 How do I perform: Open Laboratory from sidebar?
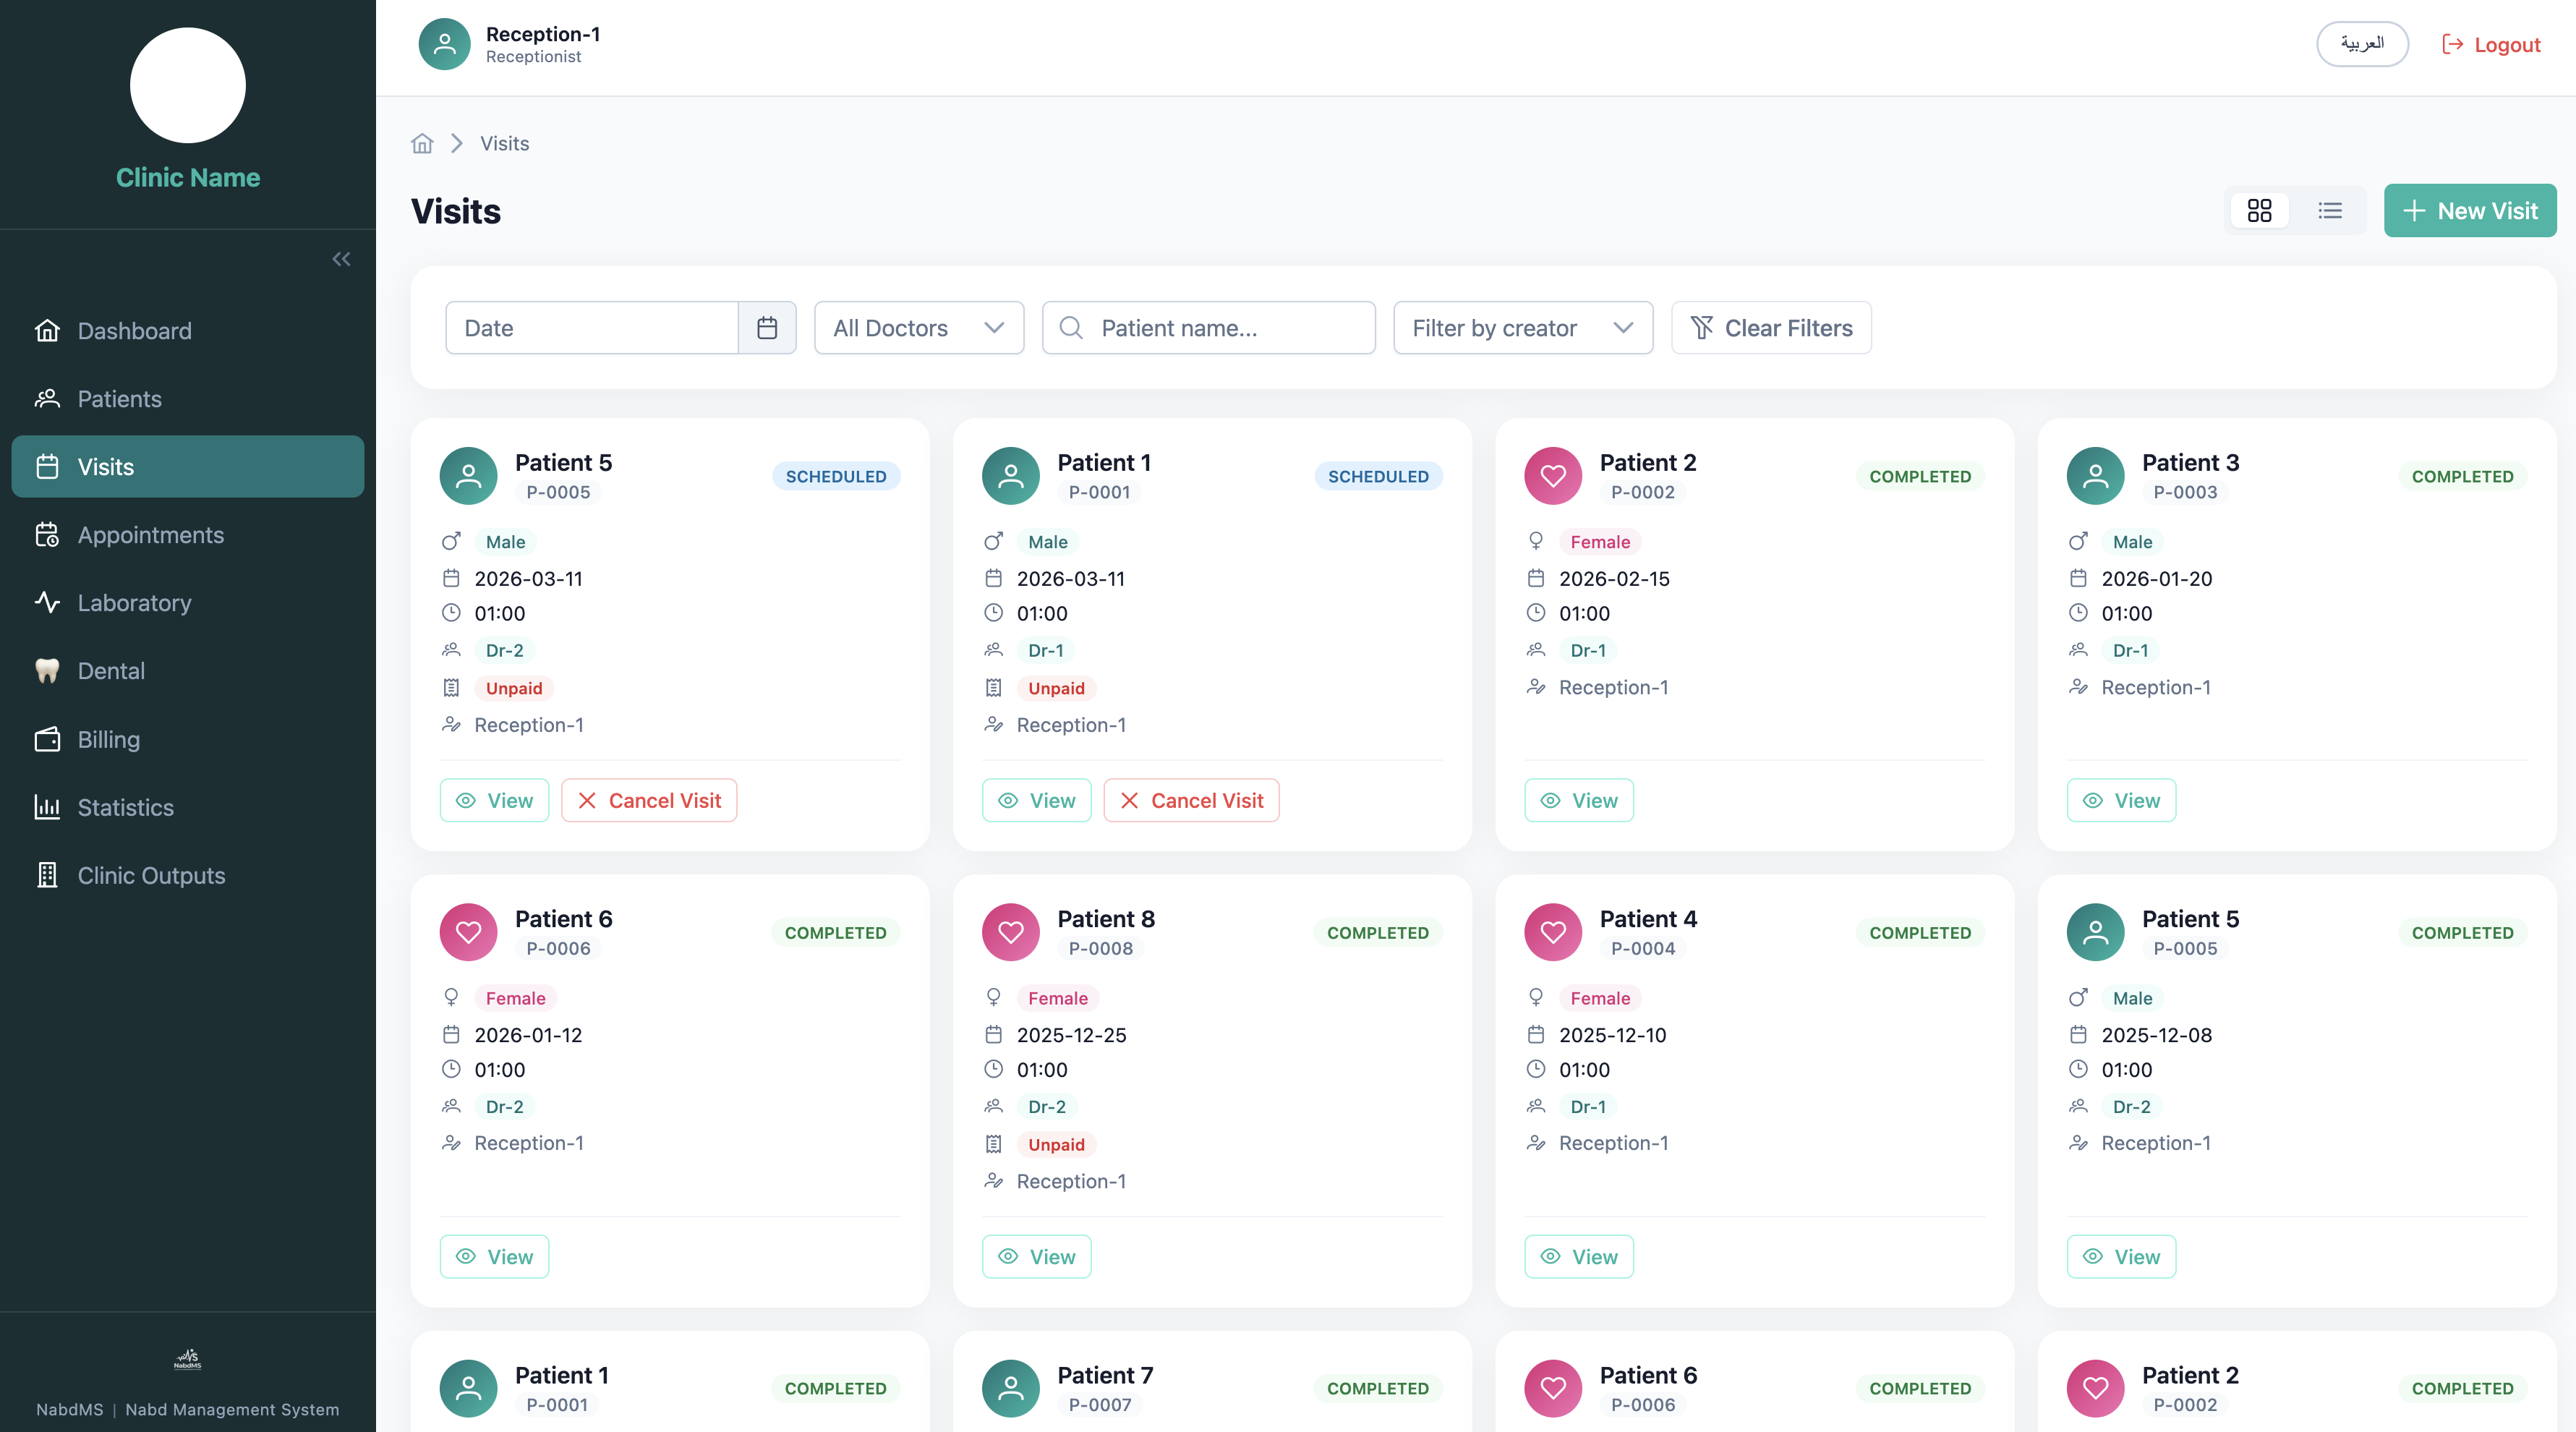click(188, 603)
